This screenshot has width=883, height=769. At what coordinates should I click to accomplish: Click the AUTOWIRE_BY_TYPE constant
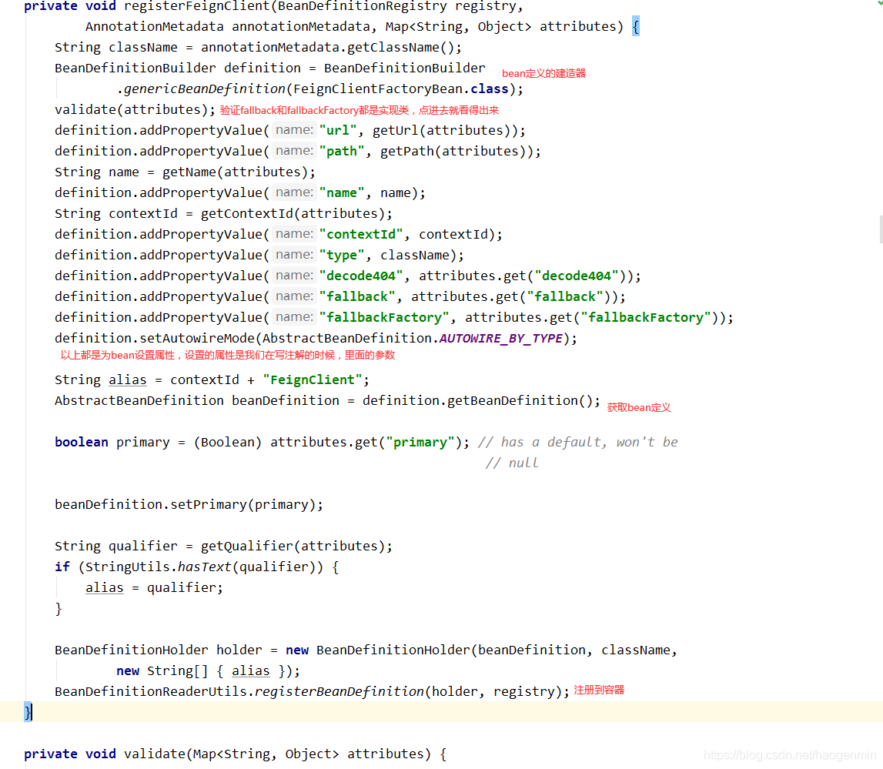(x=500, y=338)
